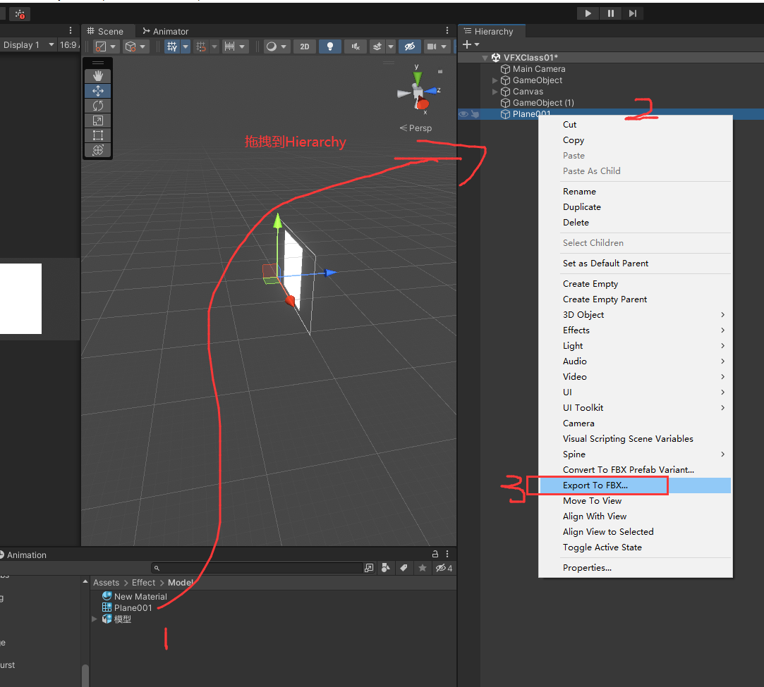Screen dimensions: 764x687
Task: Select the combined Transform tool
Action: [x=98, y=150]
